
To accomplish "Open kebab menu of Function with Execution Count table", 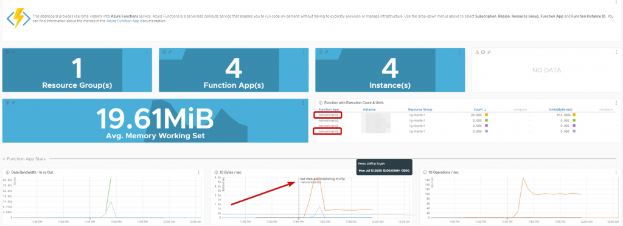I will [x=616, y=103].
